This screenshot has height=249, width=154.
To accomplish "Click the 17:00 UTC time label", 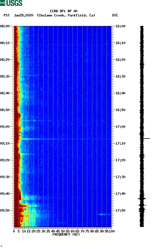I will 120,127.
